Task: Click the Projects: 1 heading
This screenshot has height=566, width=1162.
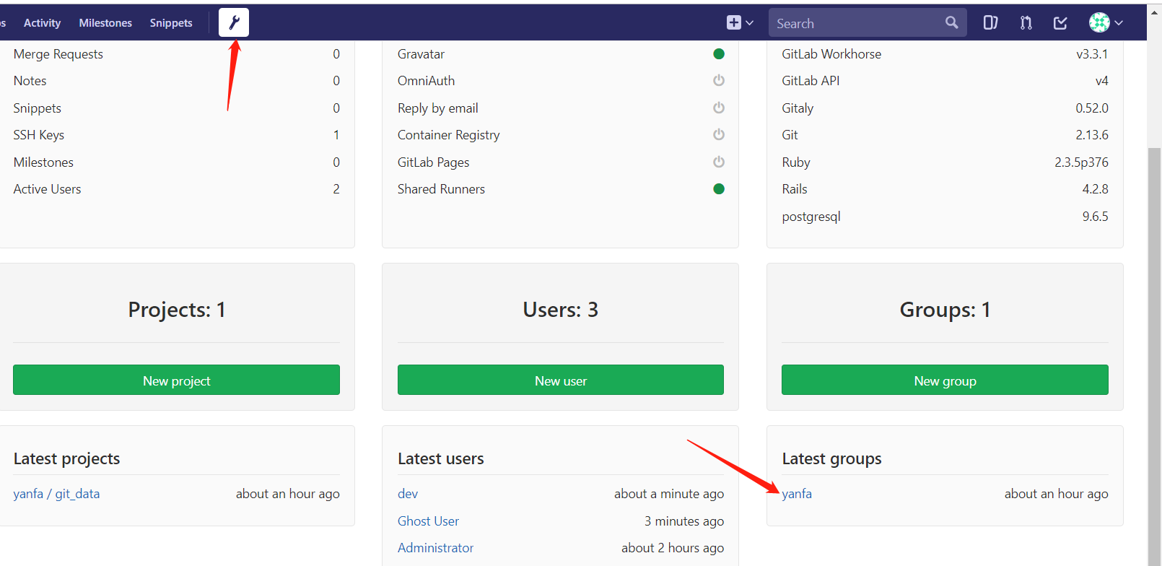Action: coord(177,310)
